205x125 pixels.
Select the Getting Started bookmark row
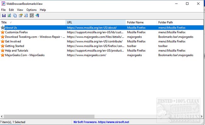click(102, 46)
